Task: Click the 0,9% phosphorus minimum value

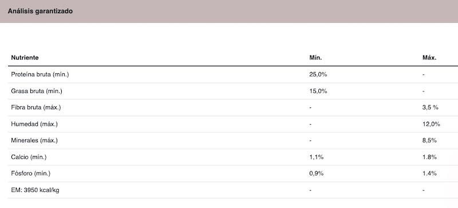Action: pyautogui.click(x=317, y=174)
